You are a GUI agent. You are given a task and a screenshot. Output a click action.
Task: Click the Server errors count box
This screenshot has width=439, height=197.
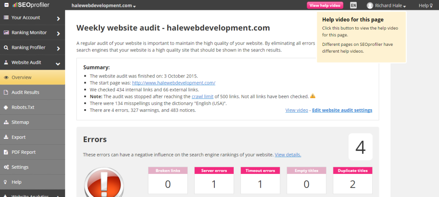(x=214, y=180)
